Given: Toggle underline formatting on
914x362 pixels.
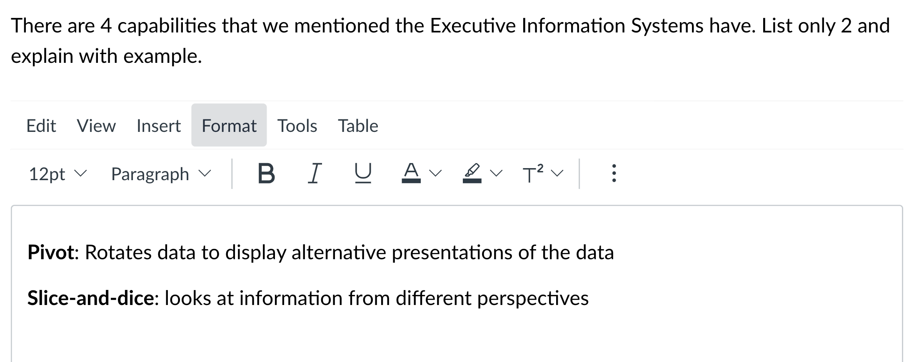Looking at the screenshot, I should click(362, 174).
